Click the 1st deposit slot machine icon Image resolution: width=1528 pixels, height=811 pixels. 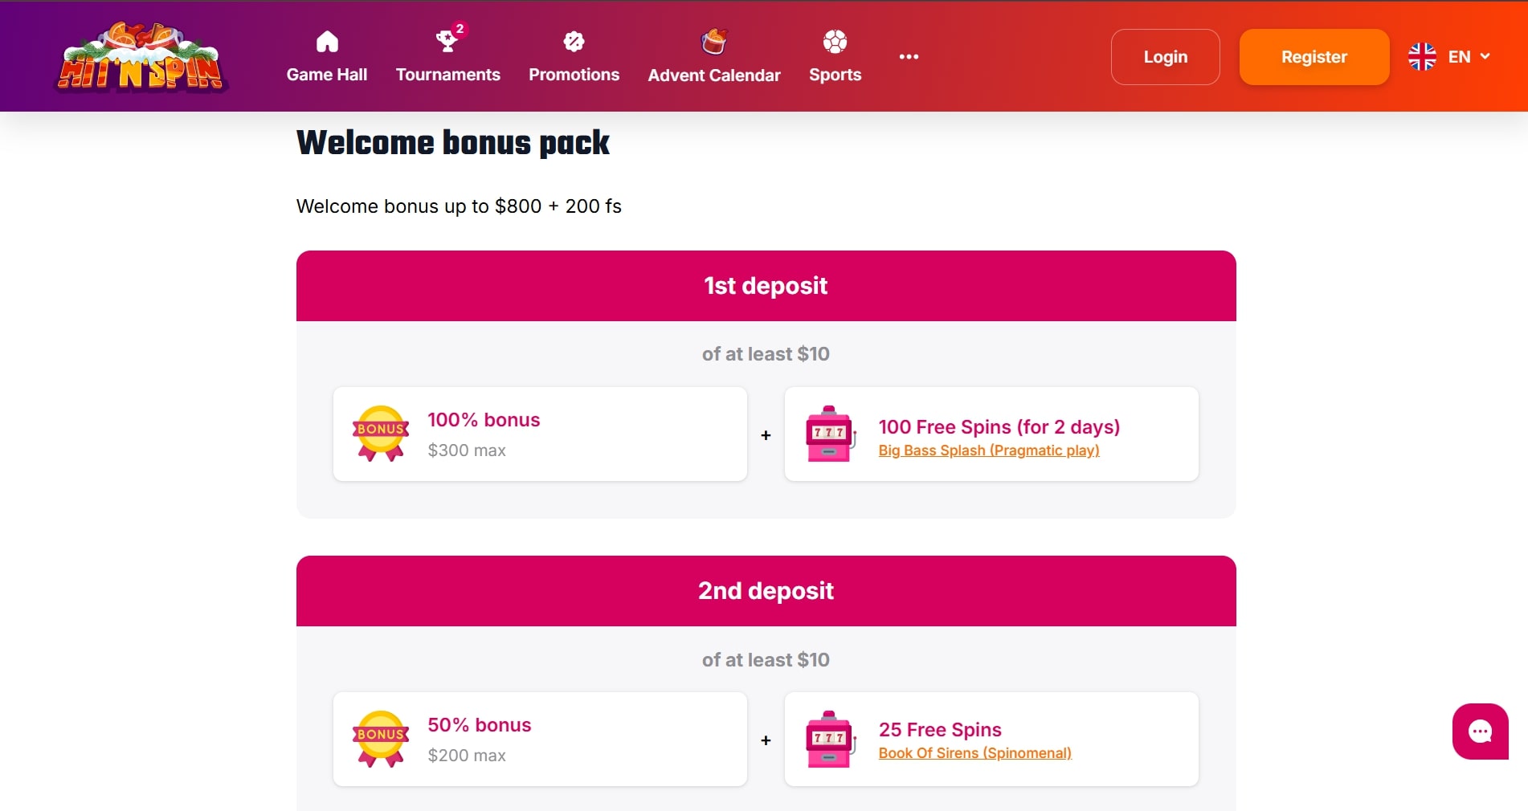pos(829,434)
